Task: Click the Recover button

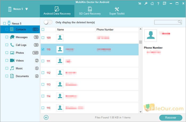Action: tap(171, 117)
